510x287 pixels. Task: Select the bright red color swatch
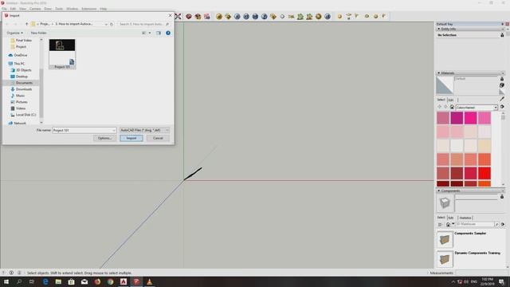click(484, 173)
